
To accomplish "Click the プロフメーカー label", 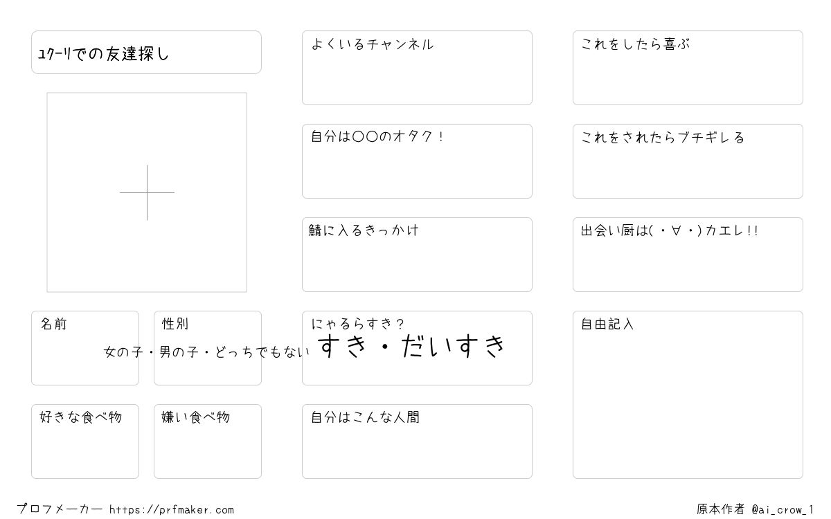I will tap(60, 509).
